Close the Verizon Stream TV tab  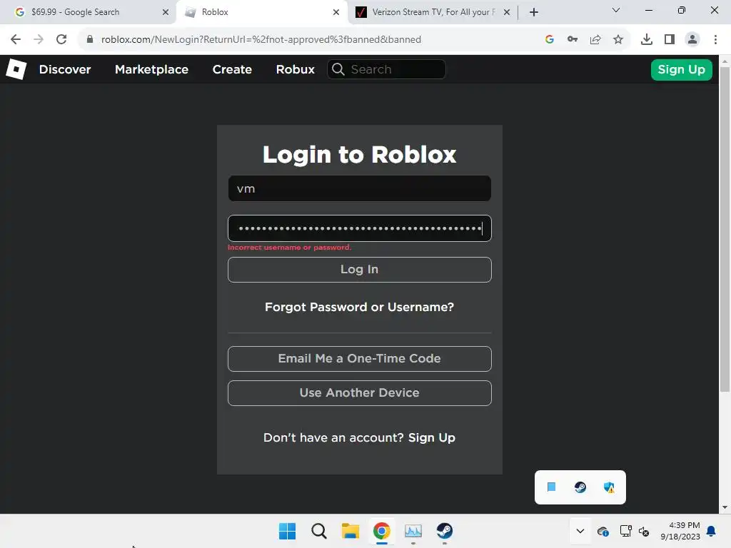click(507, 12)
